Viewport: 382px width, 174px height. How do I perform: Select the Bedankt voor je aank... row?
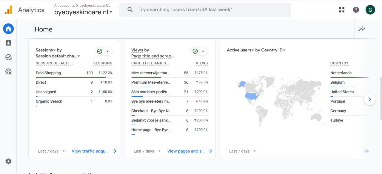[x=170, y=120]
